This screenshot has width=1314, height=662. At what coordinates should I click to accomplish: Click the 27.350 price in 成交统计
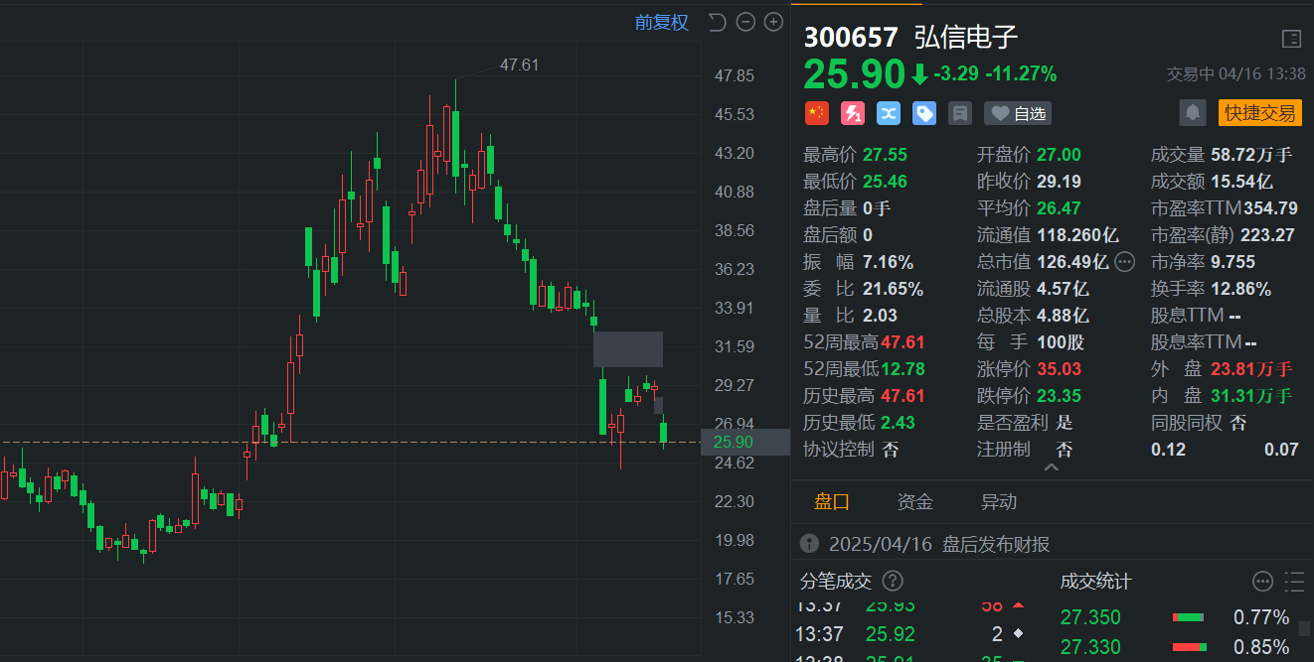click(x=1090, y=617)
